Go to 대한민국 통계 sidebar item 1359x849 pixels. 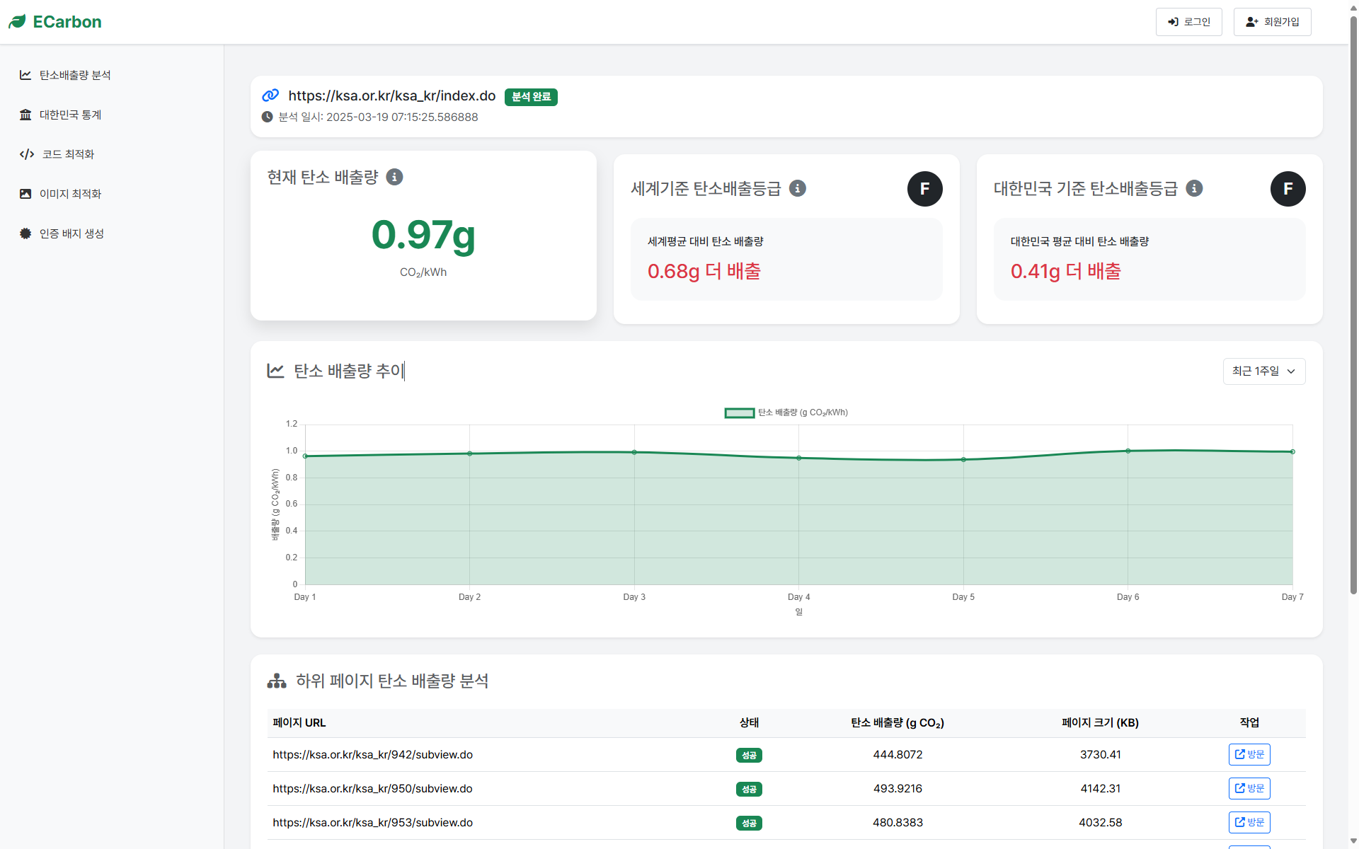pyautogui.click(x=70, y=115)
